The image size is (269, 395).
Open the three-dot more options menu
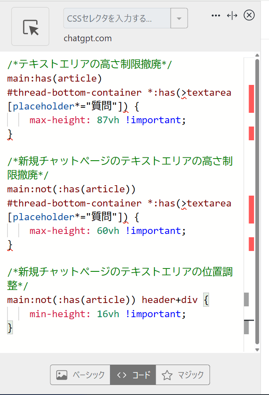click(x=215, y=15)
